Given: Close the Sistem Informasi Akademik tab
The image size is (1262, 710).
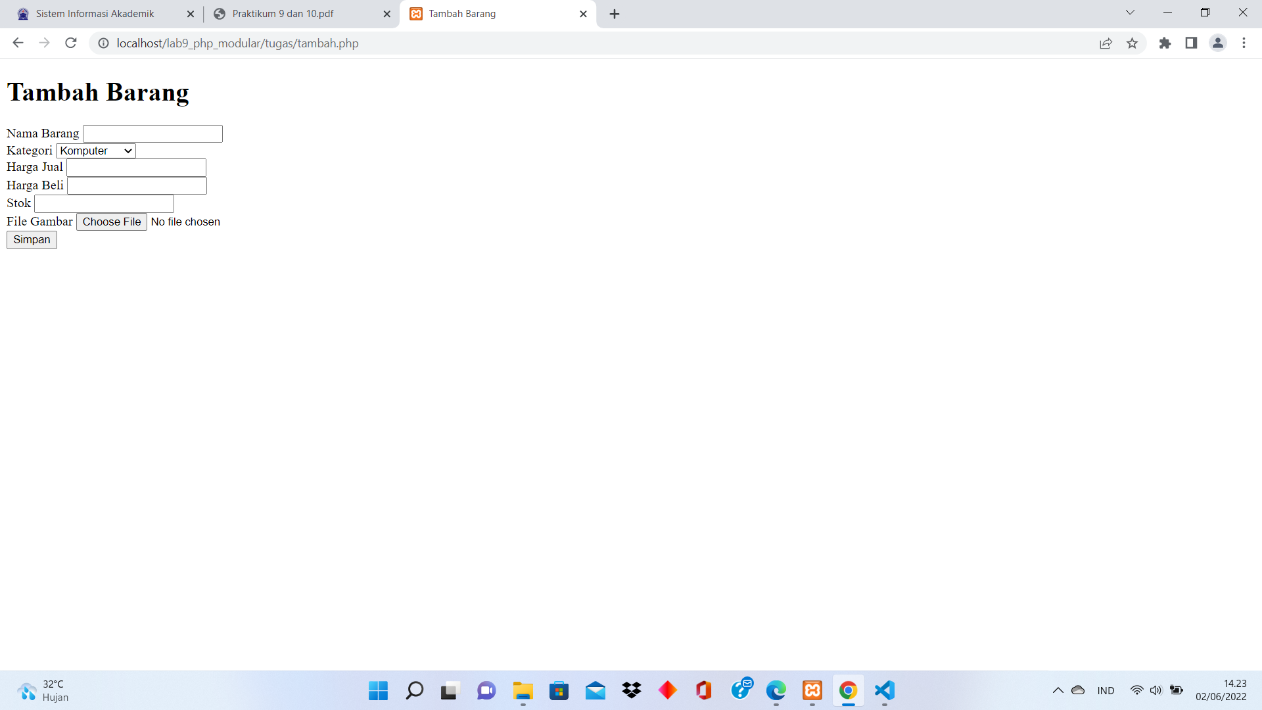Looking at the screenshot, I should (x=191, y=14).
